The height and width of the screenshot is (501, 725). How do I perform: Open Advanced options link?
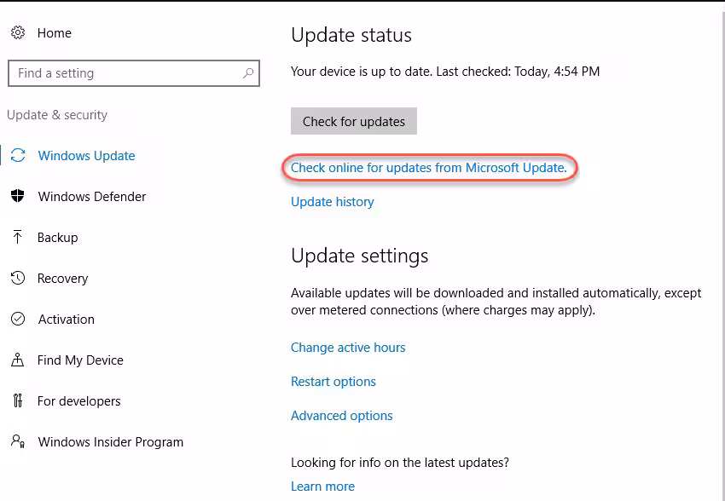point(341,416)
